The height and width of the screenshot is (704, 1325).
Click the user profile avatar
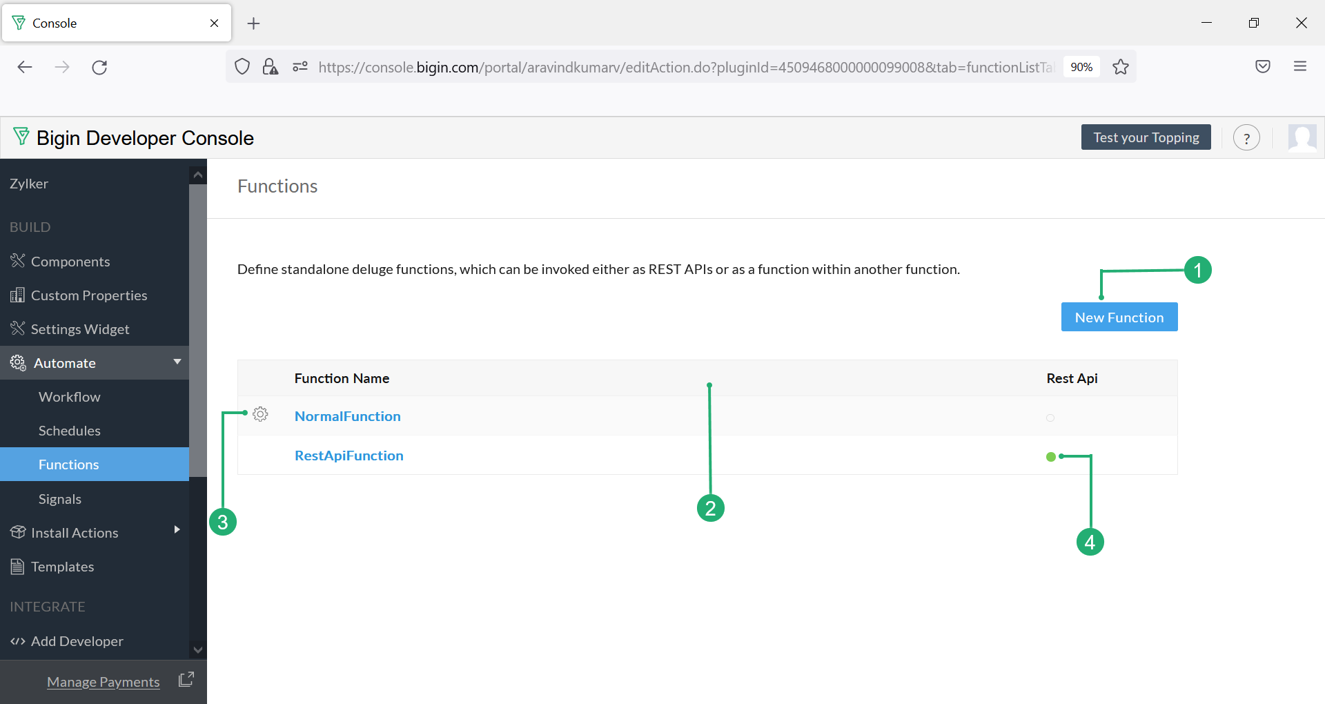[1302, 137]
